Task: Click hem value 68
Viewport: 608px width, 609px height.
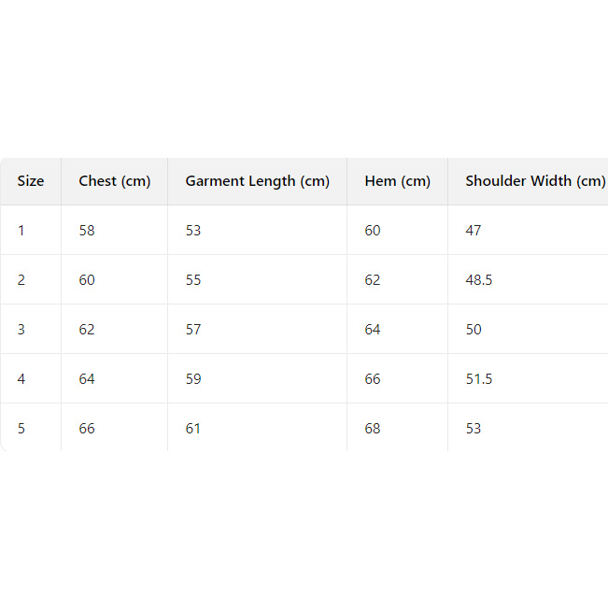Action: point(373,429)
